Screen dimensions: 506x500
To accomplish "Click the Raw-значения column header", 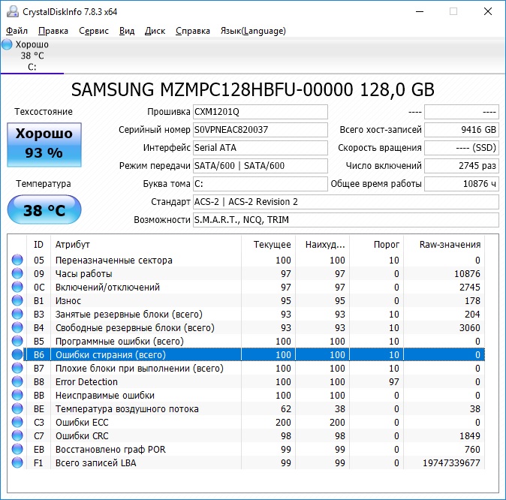I will tap(444, 244).
